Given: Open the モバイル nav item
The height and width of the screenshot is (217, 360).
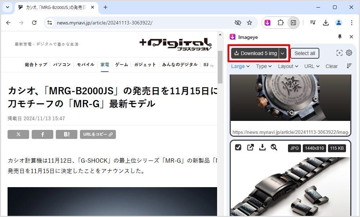Looking at the screenshot, I should [x=86, y=65].
